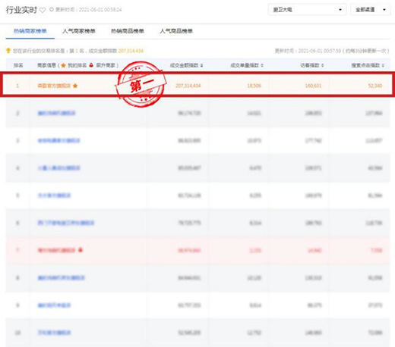Sort by 成交金额指数 using its arrow icon

(x=202, y=65)
